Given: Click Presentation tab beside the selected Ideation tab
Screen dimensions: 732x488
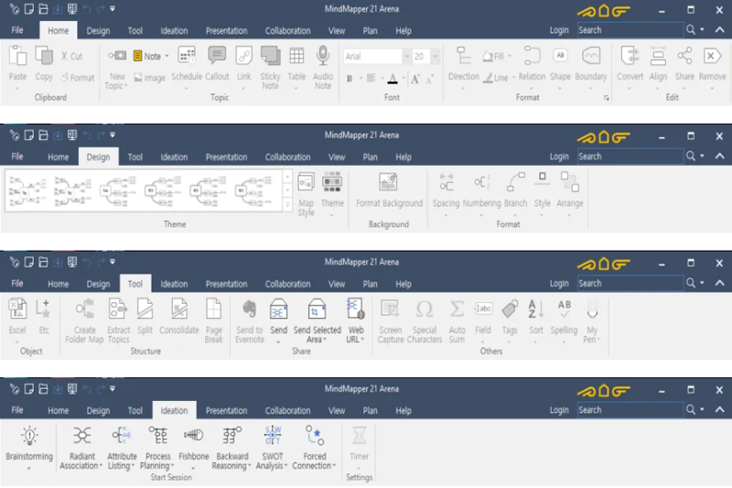Looking at the screenshot, I should pos(226,410).
